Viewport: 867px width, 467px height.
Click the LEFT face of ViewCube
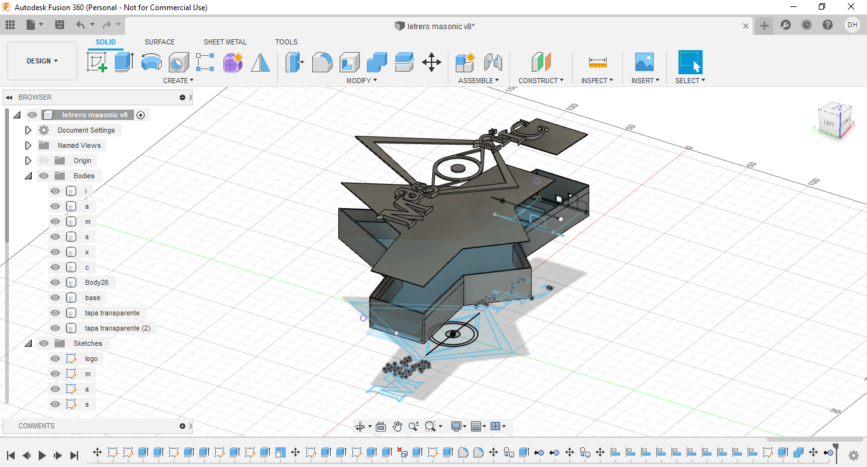coord(829,124)
